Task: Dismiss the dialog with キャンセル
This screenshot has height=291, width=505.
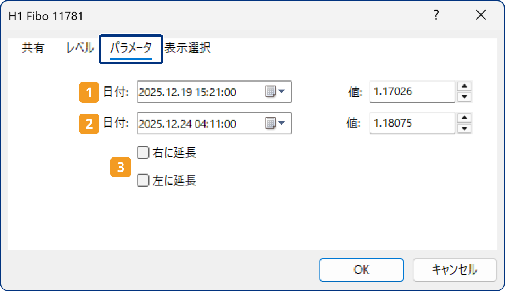Action: click(x=454, y=270)
